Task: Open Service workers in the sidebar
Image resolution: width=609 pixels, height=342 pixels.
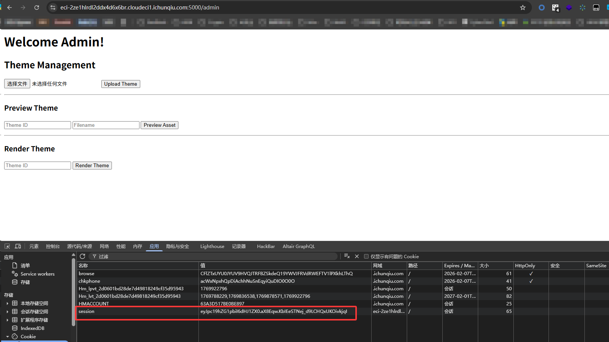Action: pos(37,274)
